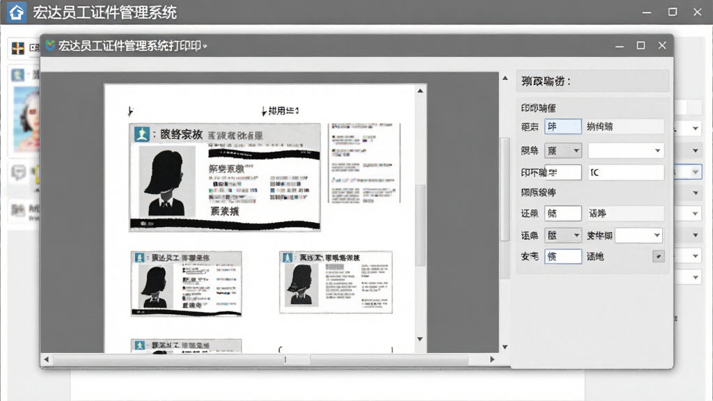Click the blurred people icon below the speech bubble
This screenshot has width=713, height=401.
pyautogui.click(x=18, y=210)
